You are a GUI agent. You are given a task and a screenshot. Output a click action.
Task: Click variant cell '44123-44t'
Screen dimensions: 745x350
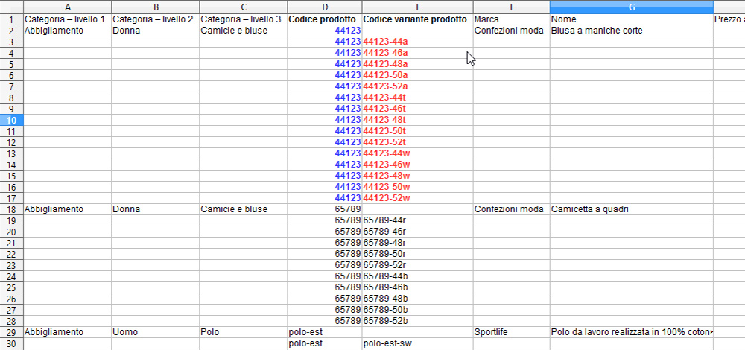click(x=417, y=98)
